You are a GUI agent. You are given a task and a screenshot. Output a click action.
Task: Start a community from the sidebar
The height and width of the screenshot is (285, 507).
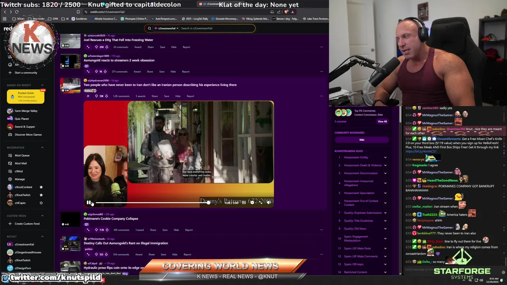point(26,72)
